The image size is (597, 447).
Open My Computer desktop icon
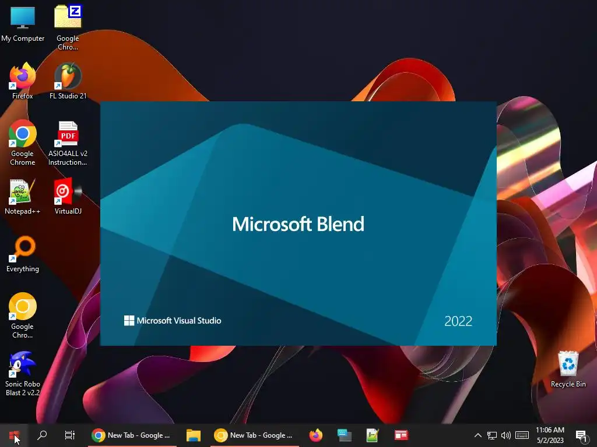point(23,23)
